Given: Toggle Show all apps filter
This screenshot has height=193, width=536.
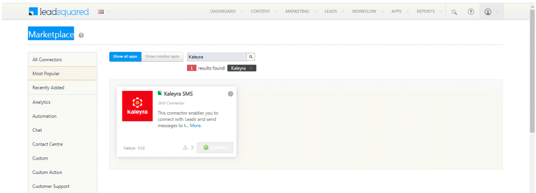Looking at the screenshot, I should pos(125,57).
